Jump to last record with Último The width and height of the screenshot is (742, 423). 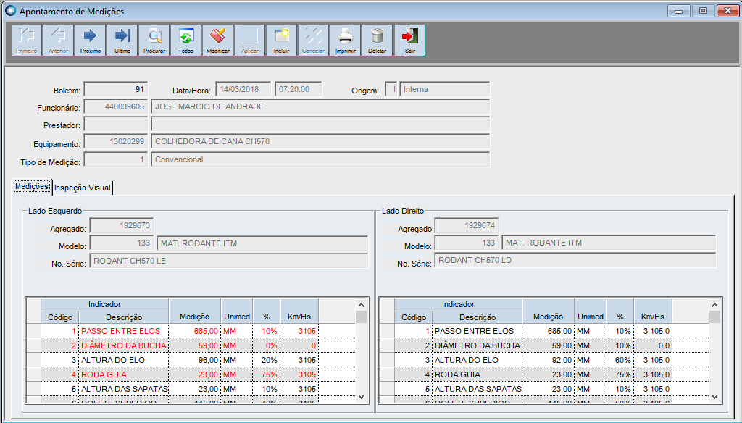pyautogui.click(x=122, y=41)
